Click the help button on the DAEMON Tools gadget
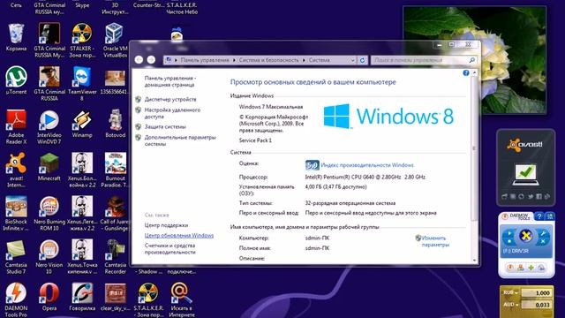565x318 pixels. coord(539,216)
